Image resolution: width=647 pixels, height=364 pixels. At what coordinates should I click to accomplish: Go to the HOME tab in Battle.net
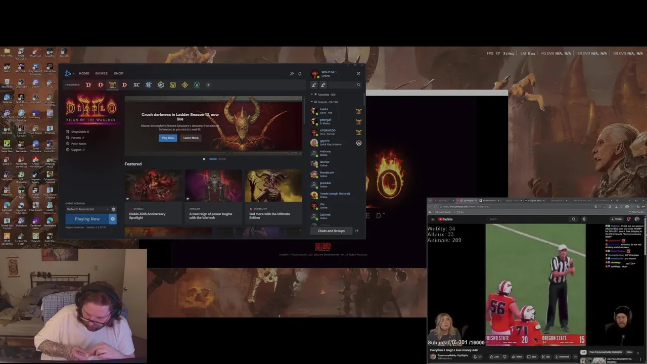tap(84, 73)
